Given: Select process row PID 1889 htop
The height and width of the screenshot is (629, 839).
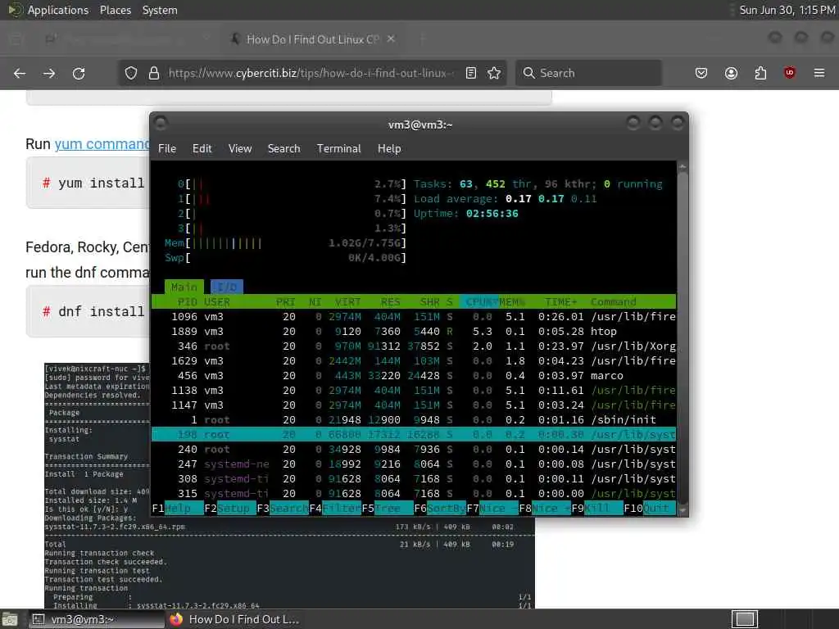Looking at the screenshot, I should pos(414,332).
